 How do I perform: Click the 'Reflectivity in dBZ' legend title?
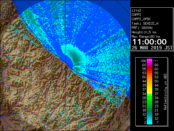click(165, 92)
